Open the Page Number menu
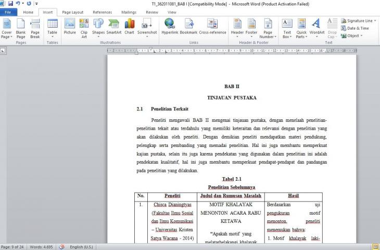The width and height of the screenshot is (380, 250). [x=268, y=28]
